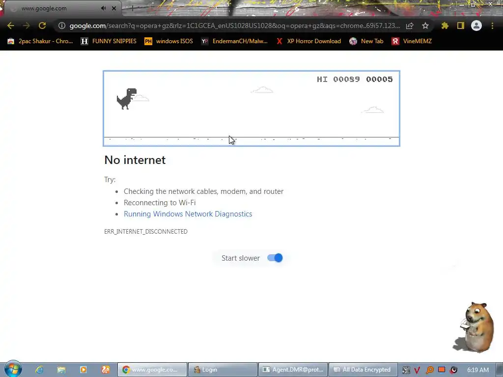Image resolution: width=503 pixels, height=377 pixels.
Task: Switch to the Login taskbar window
Action: pyautogui.click(x=223, y=370)
